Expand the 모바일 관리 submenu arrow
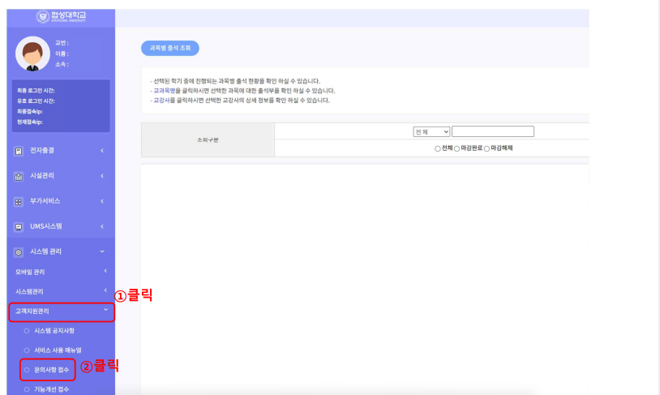660x395 pixels. pyautogui.click(x=105, y=271)
